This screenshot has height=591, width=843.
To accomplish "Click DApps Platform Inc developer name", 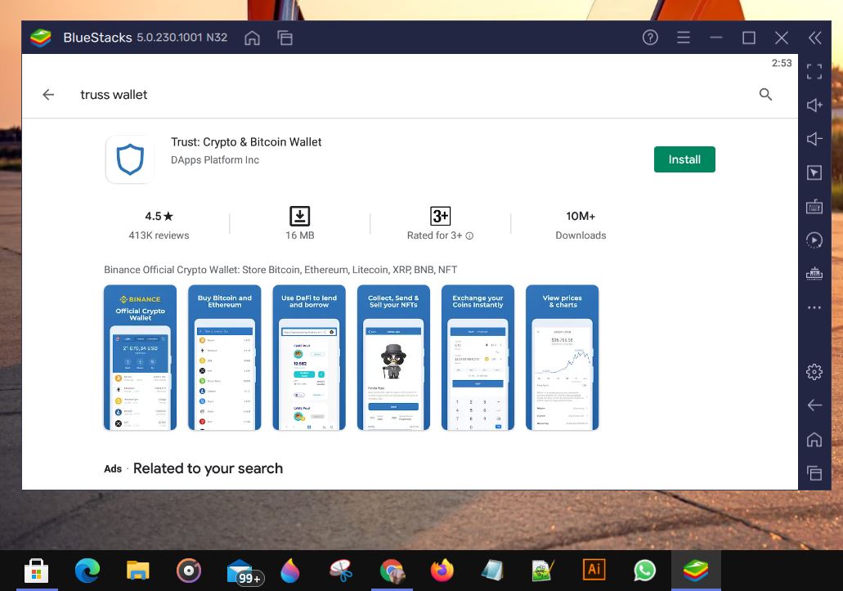I will pos(215,160).
